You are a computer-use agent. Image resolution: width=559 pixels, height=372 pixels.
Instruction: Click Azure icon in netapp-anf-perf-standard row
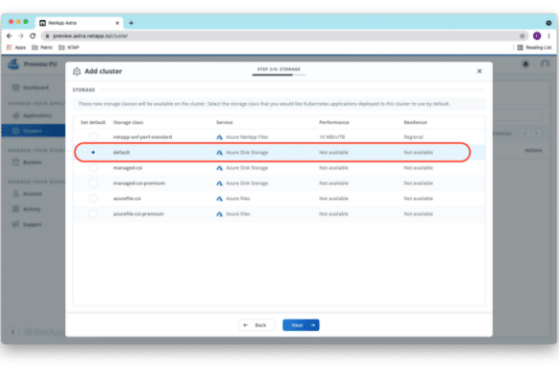[x=219, y=137]
